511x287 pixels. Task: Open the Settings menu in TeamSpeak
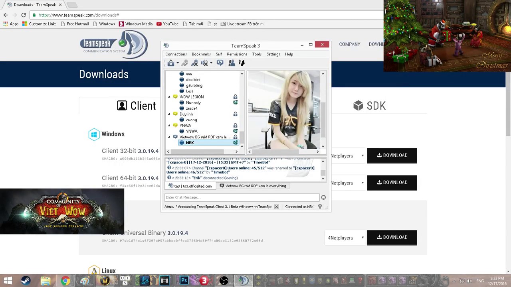point(273,54)
